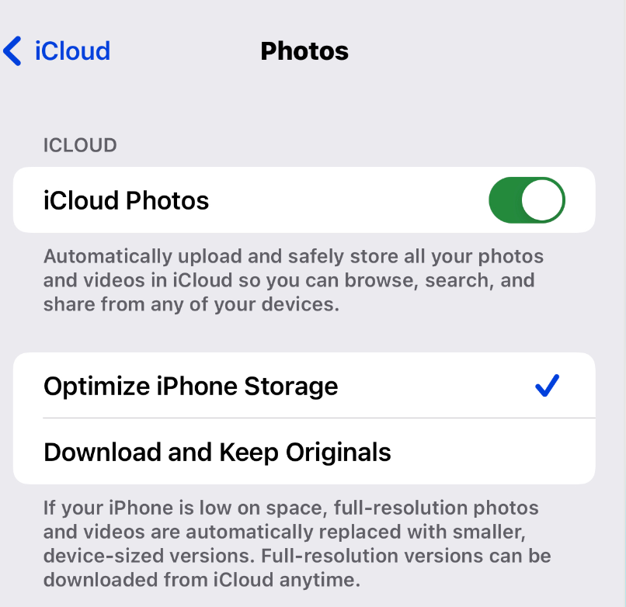Click the ICLOUD section header

pos(80,145)
